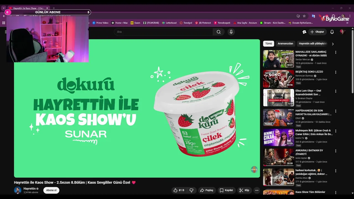Open the Letterboxd bookmark
Image resolution: width=354 pixels, height=199 pixels.
[x=169, y=23]
